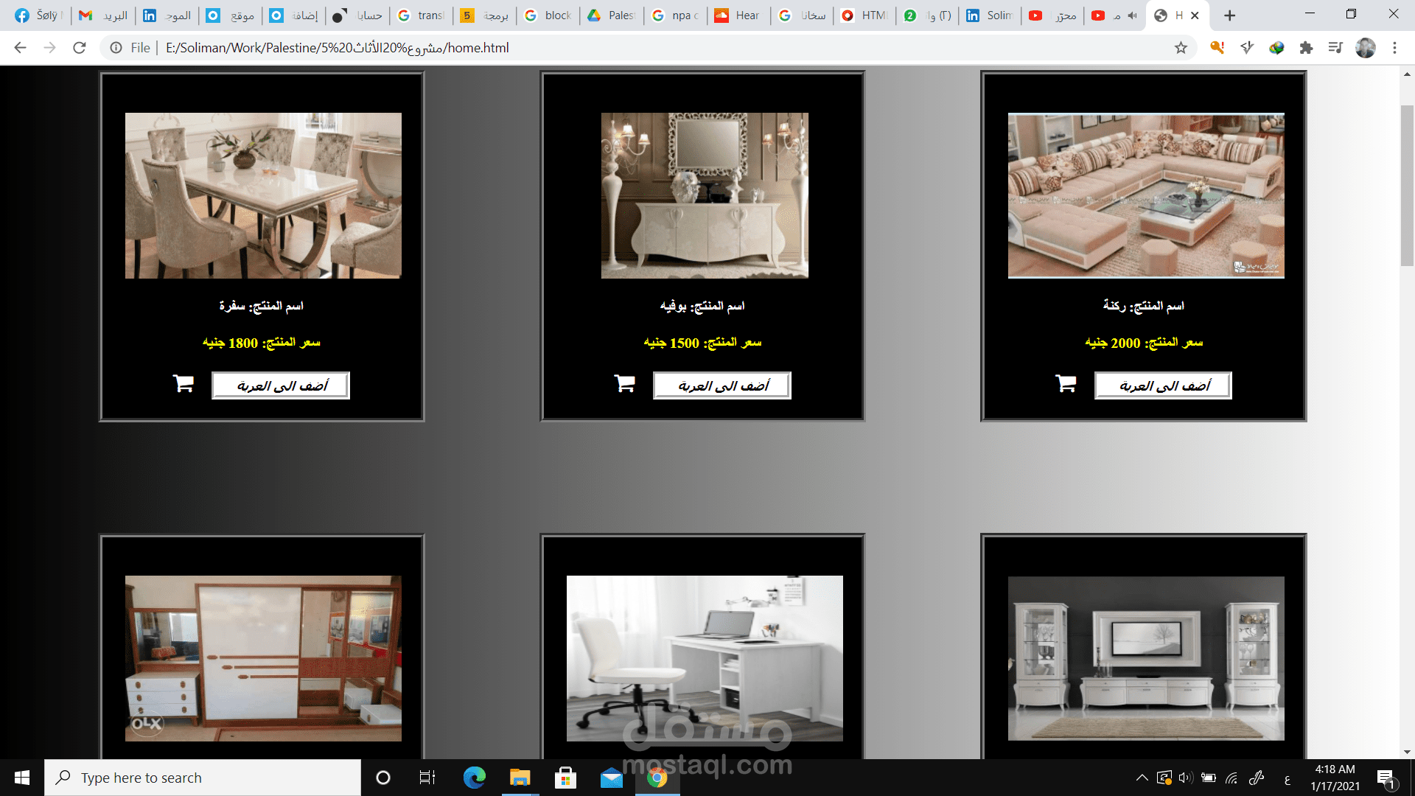Open the media control icon in the Chrome toolbar
1415x796 pixels.
click(x=1335, y=48)
